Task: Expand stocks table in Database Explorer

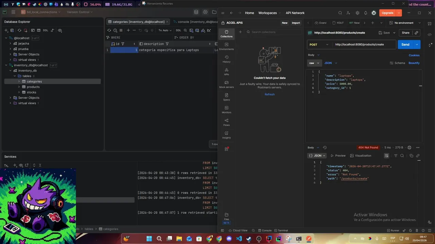Action: (x=19, y=92)
